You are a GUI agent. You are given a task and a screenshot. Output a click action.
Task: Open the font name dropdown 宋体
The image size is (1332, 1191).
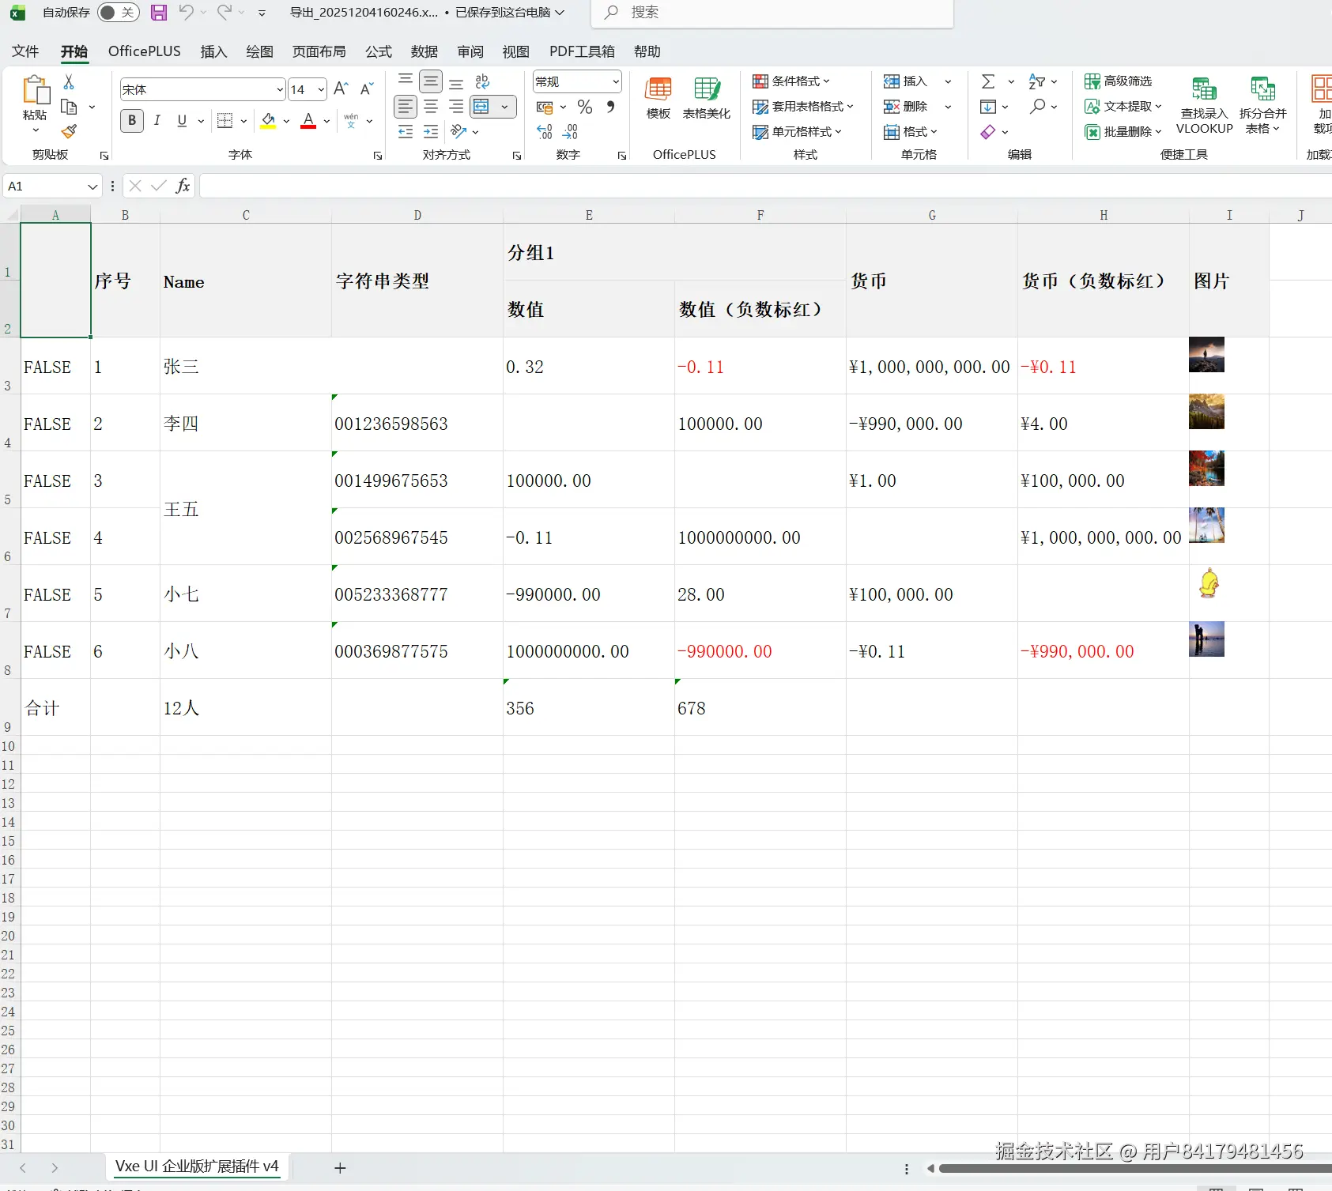tap(280, 89)
